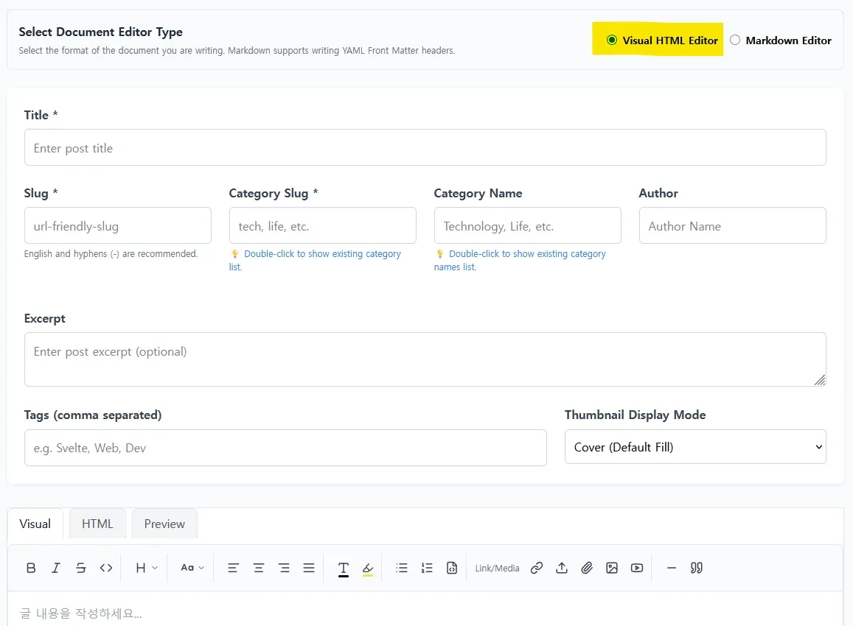
Task: Insert numbered list
Action: [427, 568]
